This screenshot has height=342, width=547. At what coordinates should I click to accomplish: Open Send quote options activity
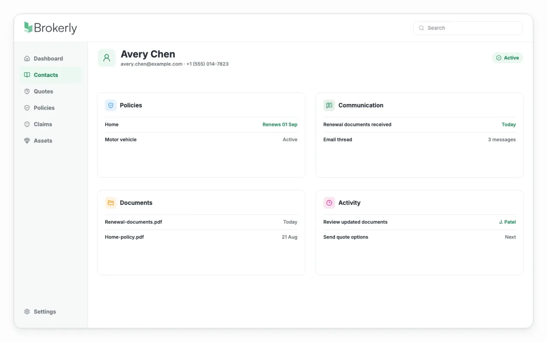click(420, 237)
